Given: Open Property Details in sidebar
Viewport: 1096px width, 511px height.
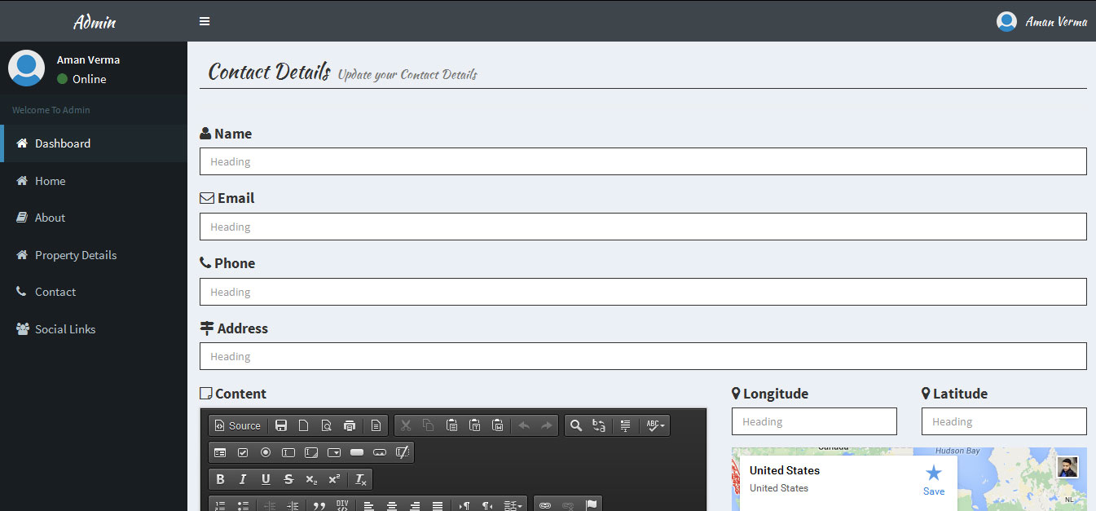Looking at the screenshot, I should pos(76,255).
